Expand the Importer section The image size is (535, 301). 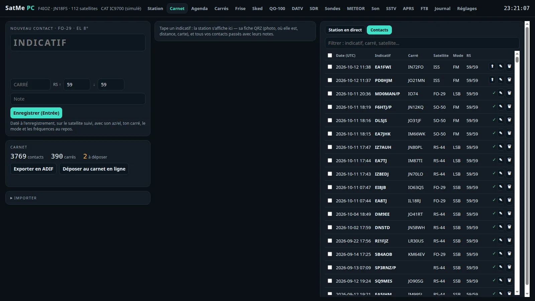click(23, 198)
